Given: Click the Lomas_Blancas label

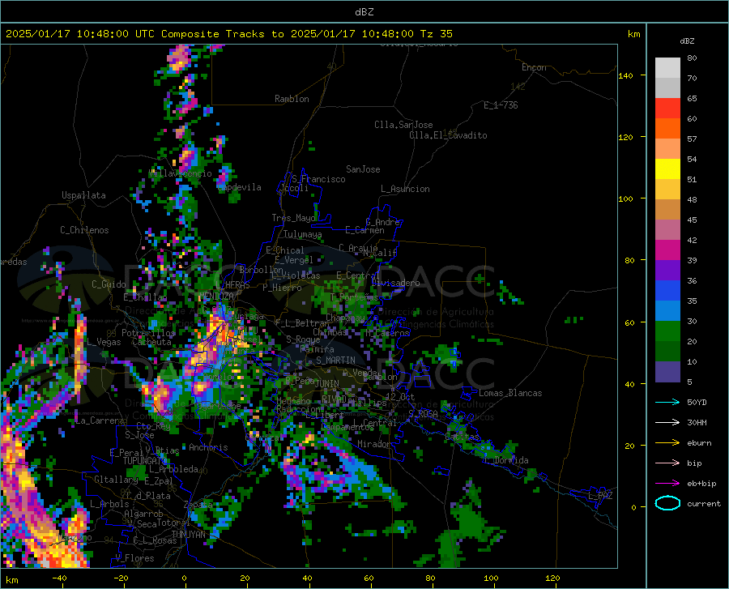Looking at the screenshot, I should tap(510, 393).
